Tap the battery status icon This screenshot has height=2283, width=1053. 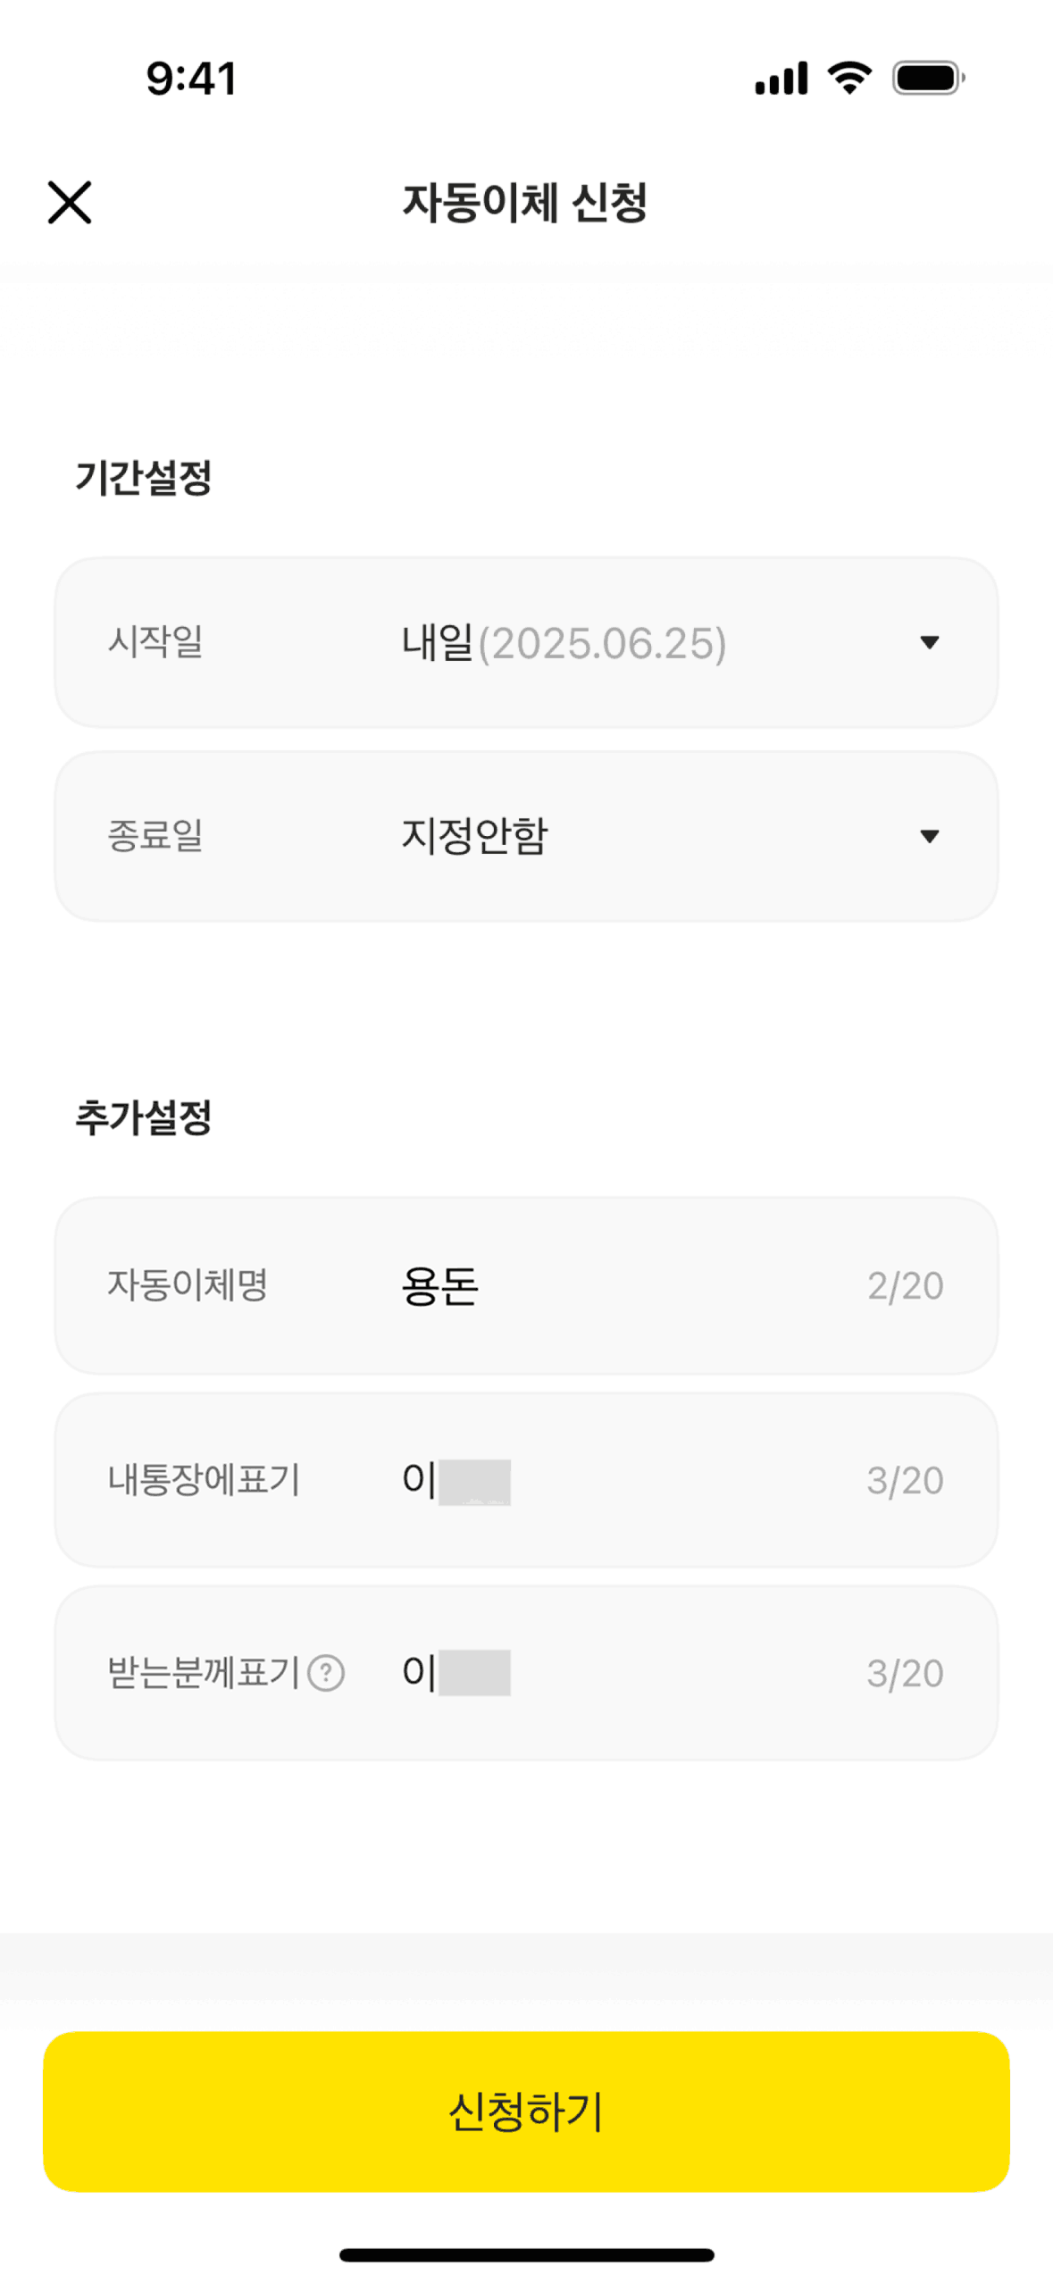[x=928, y=78]
